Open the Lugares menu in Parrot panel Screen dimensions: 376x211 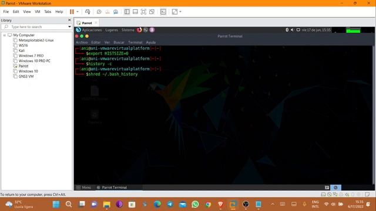click(x=112, y=30)
